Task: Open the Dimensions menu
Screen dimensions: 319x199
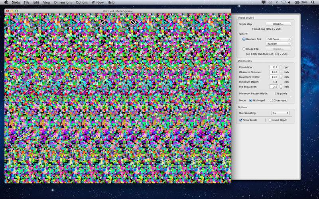Action: [63, 2]
